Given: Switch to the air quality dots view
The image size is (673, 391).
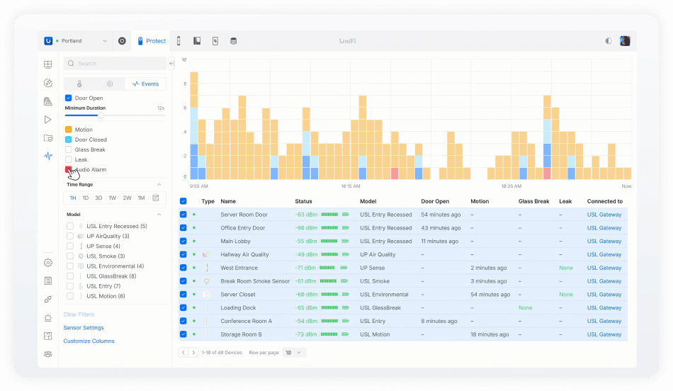Looking at the screenshot, I should coord(110,84).
